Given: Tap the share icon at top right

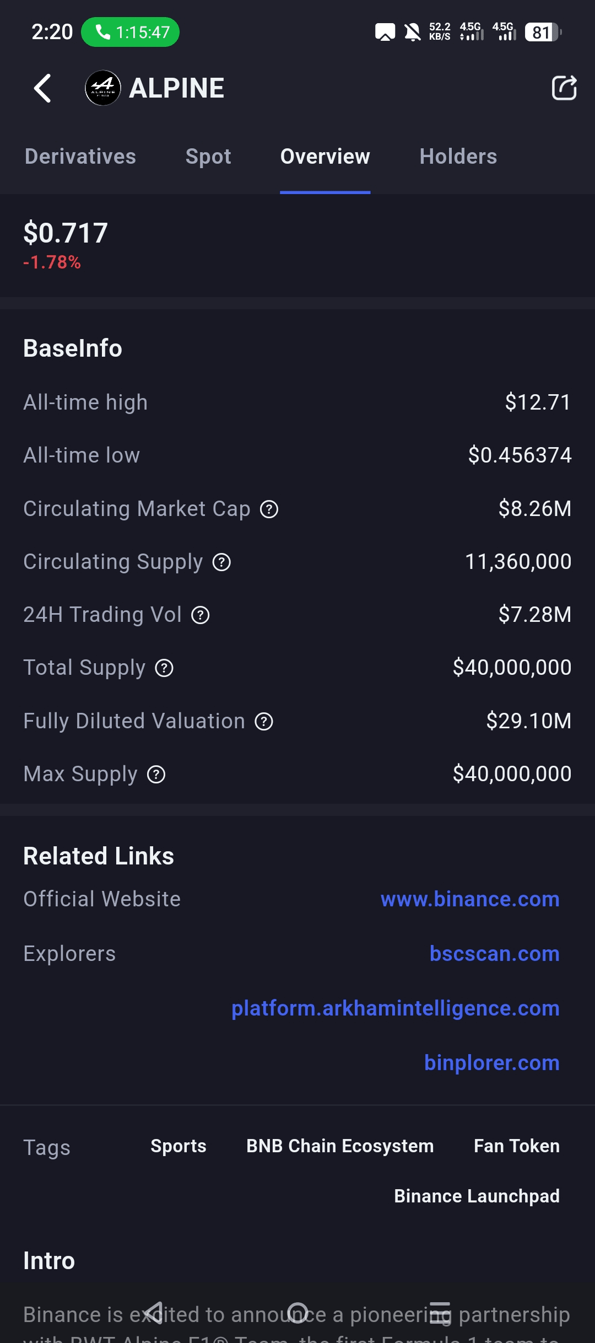Looking at the screenshot, I should [x=564, y=88].
